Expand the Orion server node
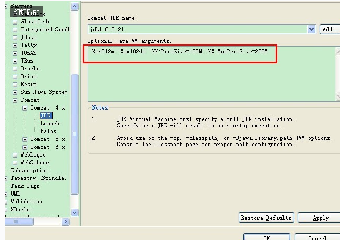Screen dimensions: 340x240 pos(15,77)
